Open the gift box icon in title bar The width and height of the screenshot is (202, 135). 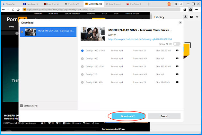coord(169,4)
